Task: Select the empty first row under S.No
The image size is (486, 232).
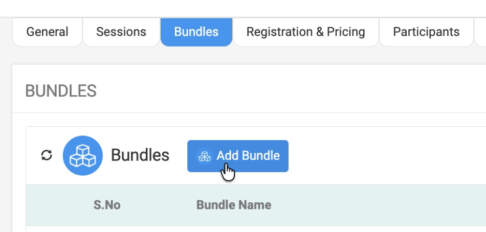Action: click(x=106, y=228)
